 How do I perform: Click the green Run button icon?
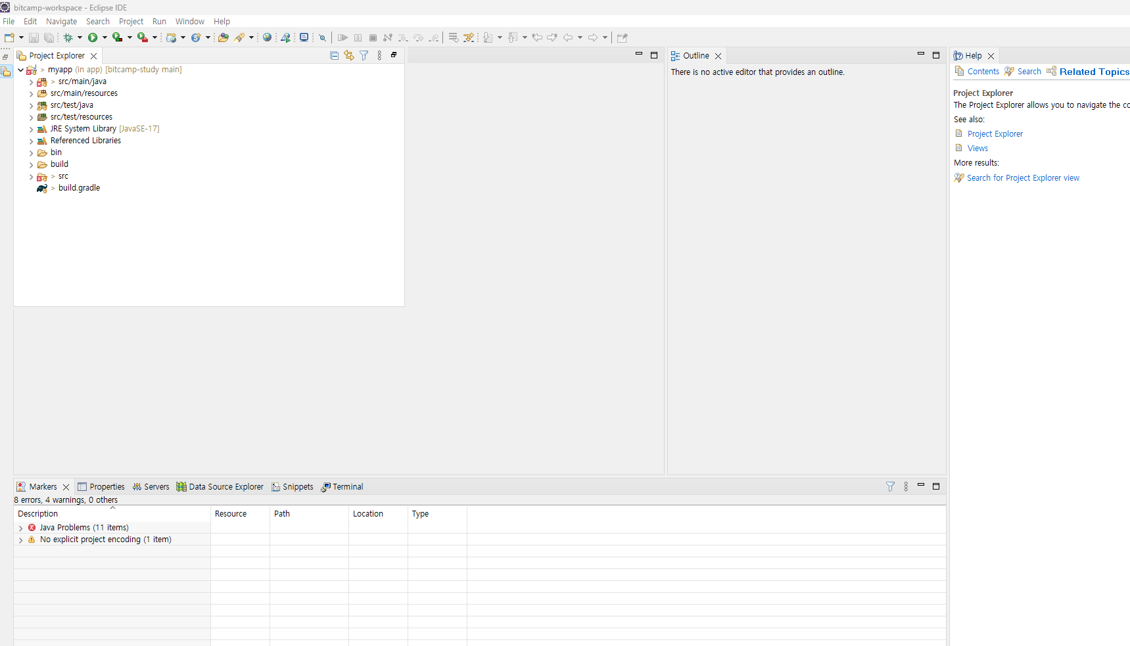coord(93,37)
